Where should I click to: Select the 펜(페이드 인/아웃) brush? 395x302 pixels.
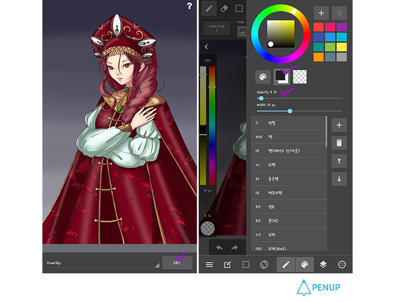[289, 151]
